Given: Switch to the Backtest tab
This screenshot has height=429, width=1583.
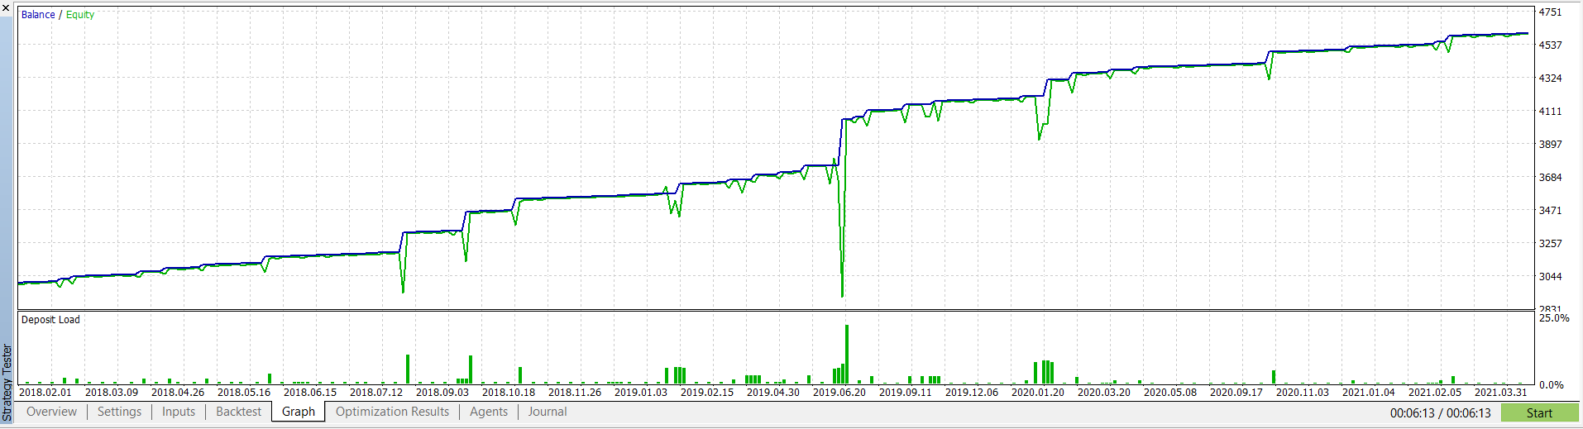Looking at the screenshot, I should coord(238,412).
